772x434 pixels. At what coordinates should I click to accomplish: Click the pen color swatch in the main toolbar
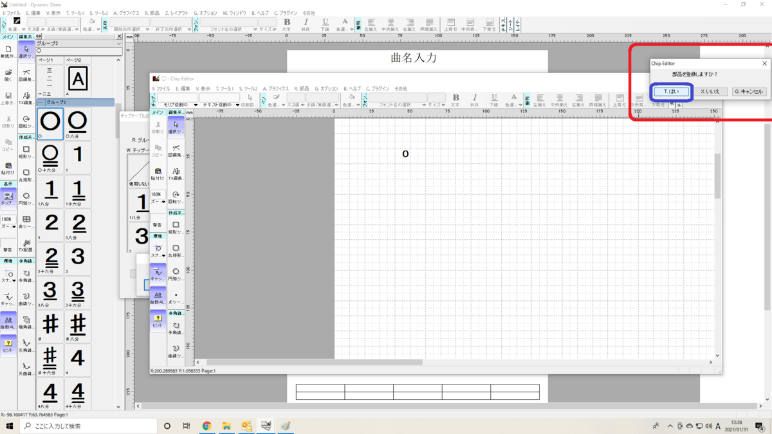(x=17, y=21)
